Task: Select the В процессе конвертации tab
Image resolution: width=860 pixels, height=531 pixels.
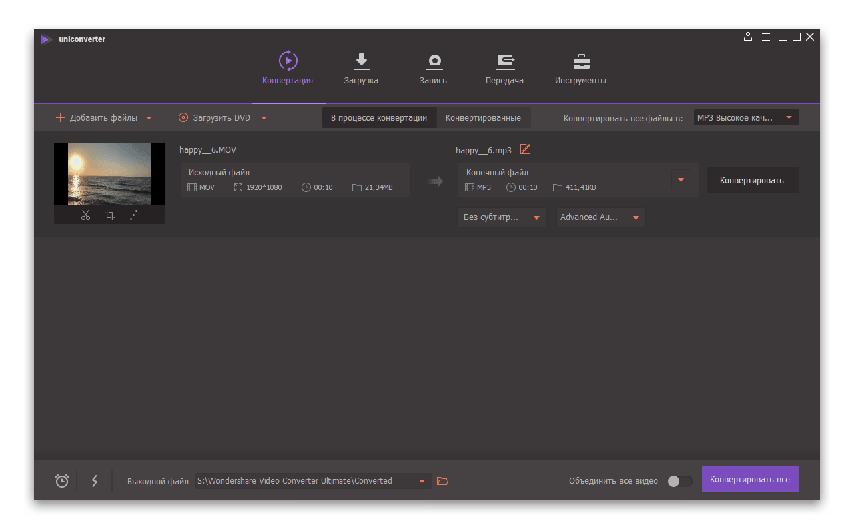Action: (379, 118)
